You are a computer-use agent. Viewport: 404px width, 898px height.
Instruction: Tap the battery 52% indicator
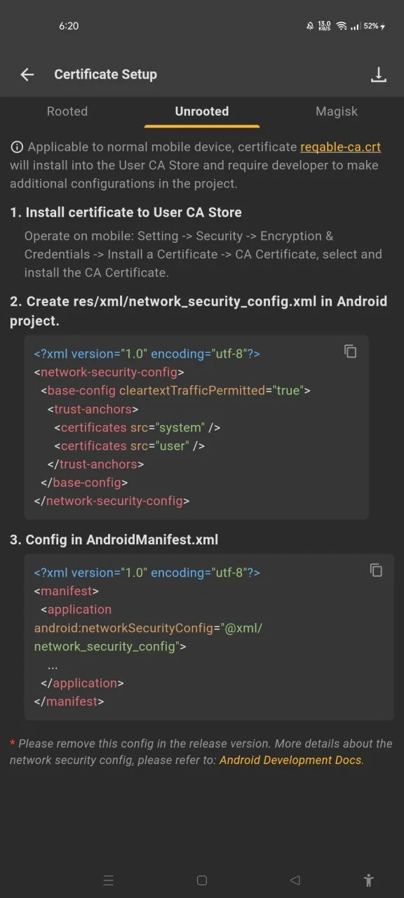[374, 26]
